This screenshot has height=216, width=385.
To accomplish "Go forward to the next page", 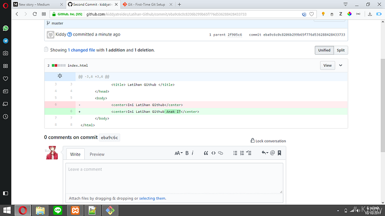I will point(26,14).
